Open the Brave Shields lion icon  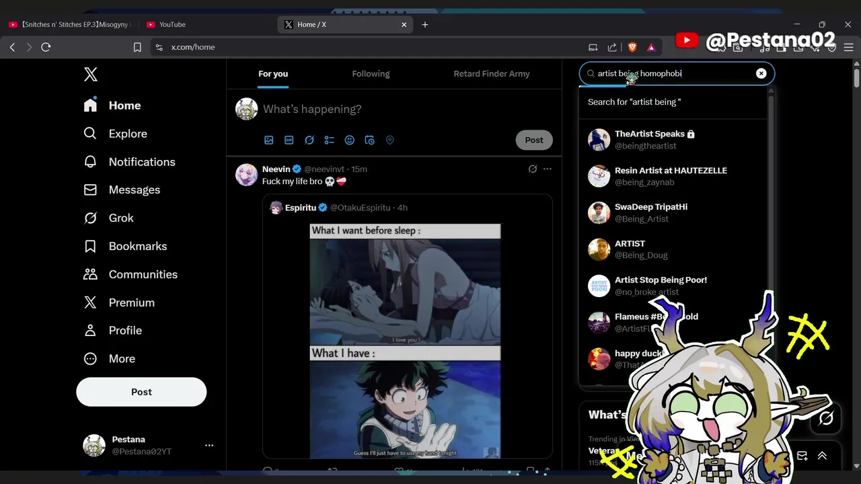632,47
